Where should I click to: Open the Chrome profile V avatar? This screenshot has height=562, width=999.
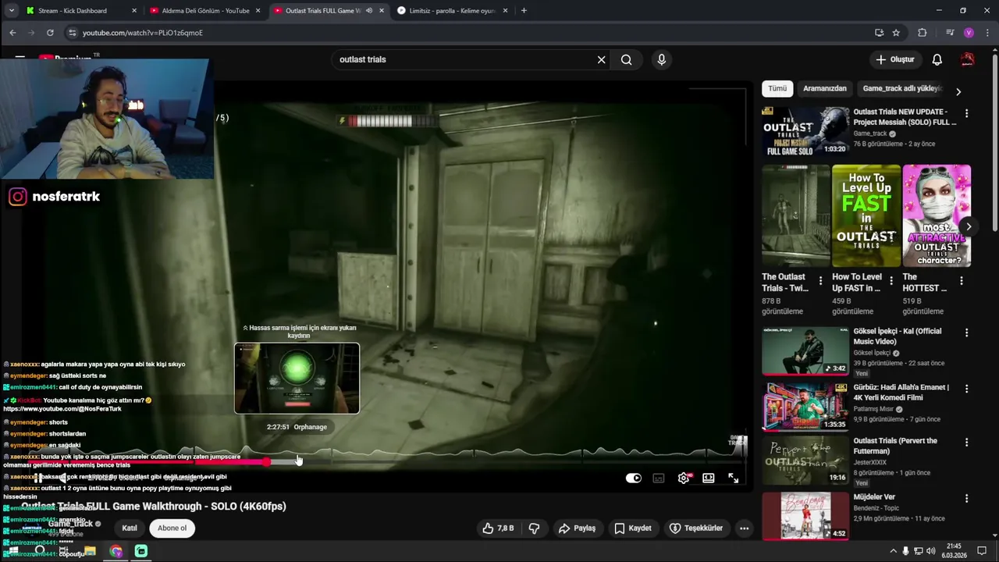(x=969, y=33)
